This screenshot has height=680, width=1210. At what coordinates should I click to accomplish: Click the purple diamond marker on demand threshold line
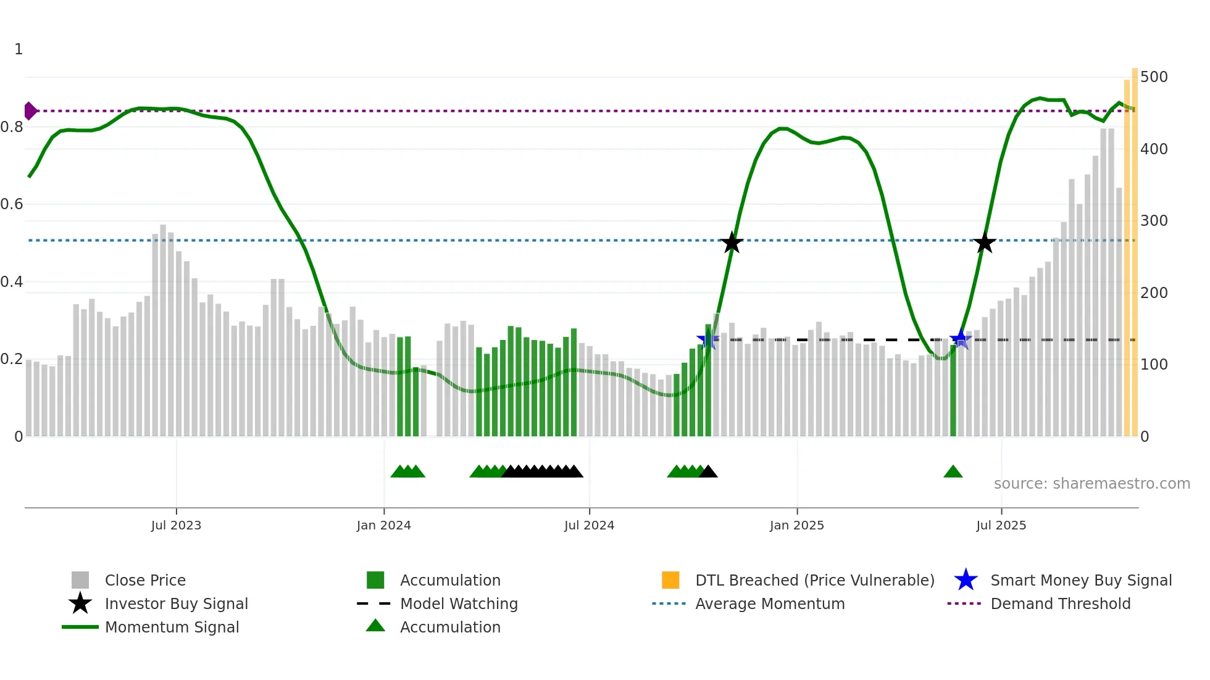tap(30, 111)
